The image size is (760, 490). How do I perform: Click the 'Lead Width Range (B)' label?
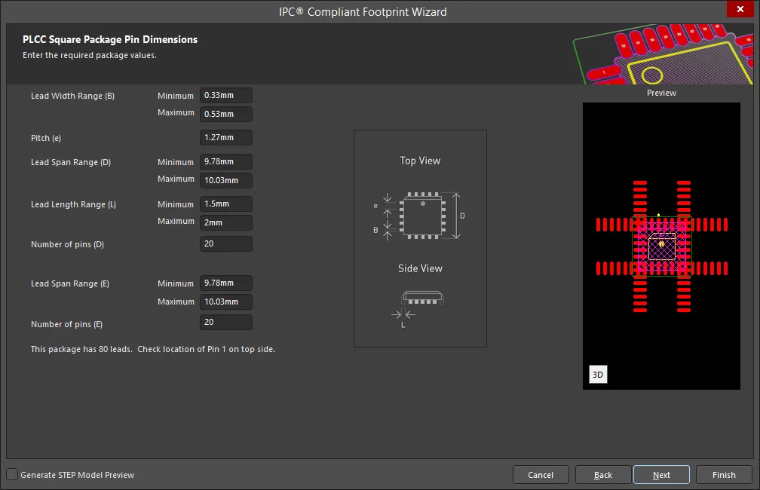click(x=72, y=96)
